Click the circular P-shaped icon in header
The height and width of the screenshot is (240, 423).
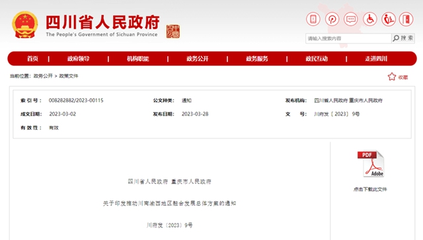(332, 19)
